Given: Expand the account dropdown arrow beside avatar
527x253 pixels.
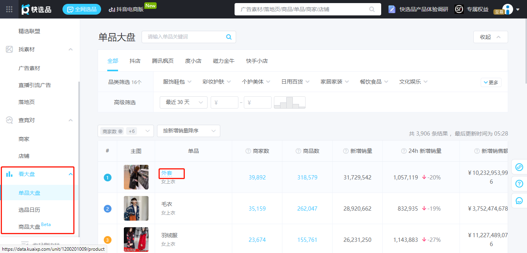Looking at the screenshot, I should pos(518,9).
